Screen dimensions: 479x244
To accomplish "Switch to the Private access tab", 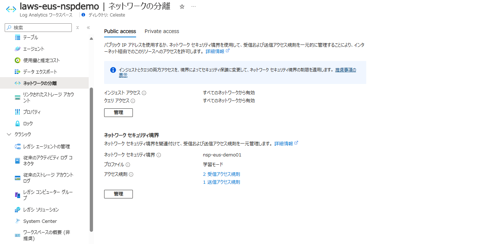I will 162,31.
